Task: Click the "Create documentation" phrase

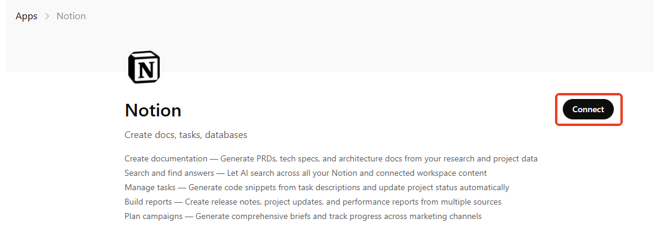Action: tap(158, 158)
